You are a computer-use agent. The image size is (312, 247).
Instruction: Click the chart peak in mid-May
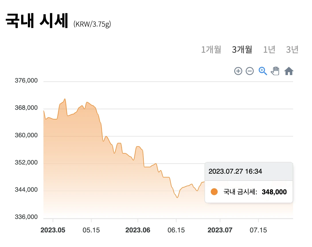tap(65, 99)
